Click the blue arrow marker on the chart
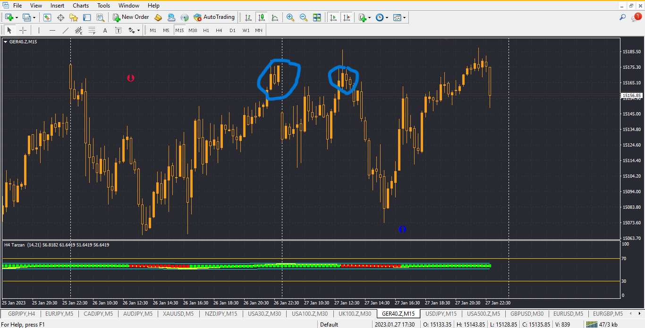This screenshot has width=645, height=328. 402,229
